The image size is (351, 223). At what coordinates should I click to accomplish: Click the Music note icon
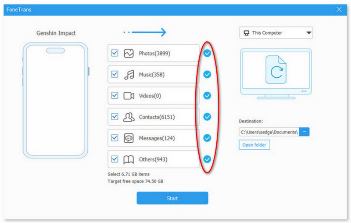tap(129, 75)
